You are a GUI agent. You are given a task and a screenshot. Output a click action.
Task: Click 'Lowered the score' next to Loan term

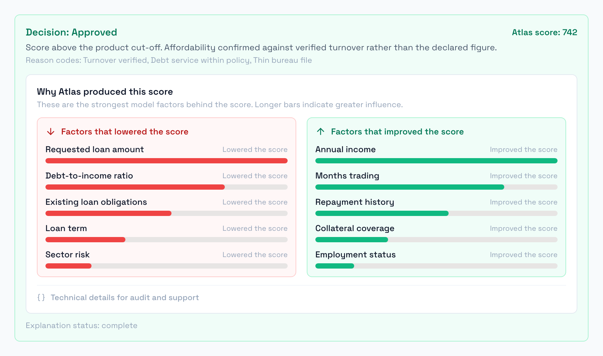[x=255, y=228]
